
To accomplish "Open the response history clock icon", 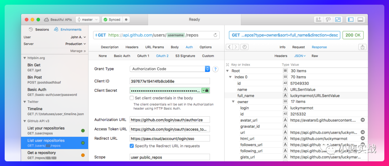I will click(x=245, y=47).
